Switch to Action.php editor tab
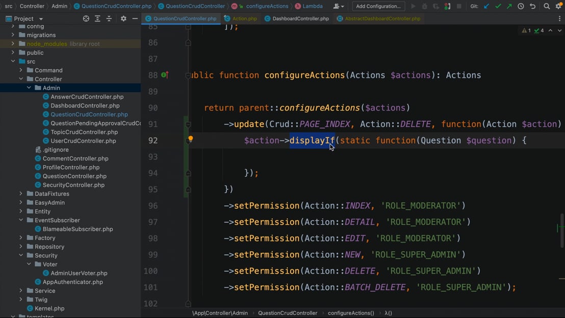 coord(241,19)
